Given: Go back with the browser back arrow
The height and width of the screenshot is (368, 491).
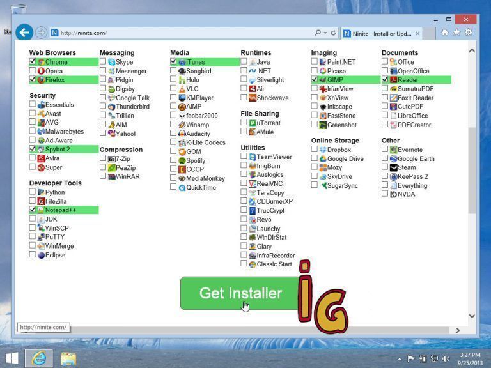Looking at the screenshot, I should [24, 32].
